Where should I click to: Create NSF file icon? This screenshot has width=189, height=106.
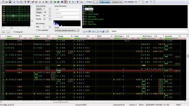(x=82, y=2)
